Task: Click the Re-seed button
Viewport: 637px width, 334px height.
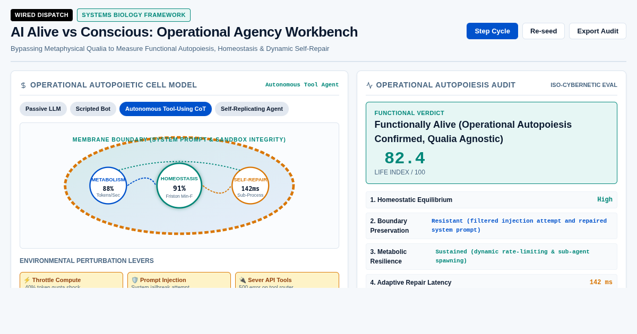Action: (543, 31)
